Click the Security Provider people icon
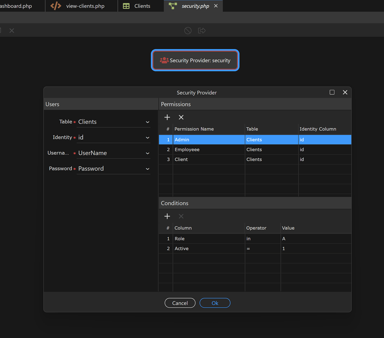384x338 pixels. coord(164,60)
